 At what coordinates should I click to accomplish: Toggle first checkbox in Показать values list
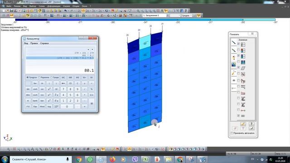point(238,44)
